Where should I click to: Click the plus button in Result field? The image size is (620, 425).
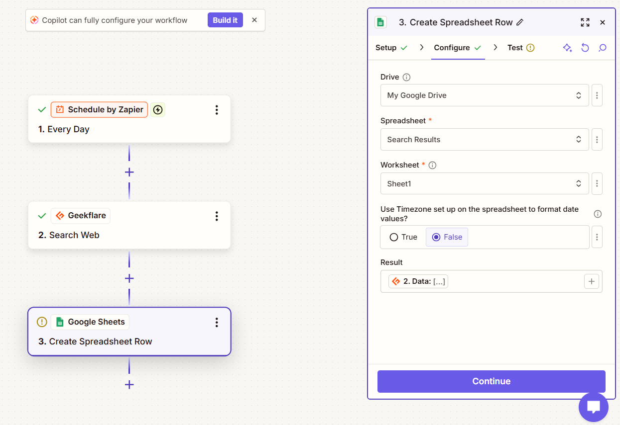pyautogui.click(x=591, y=281)
